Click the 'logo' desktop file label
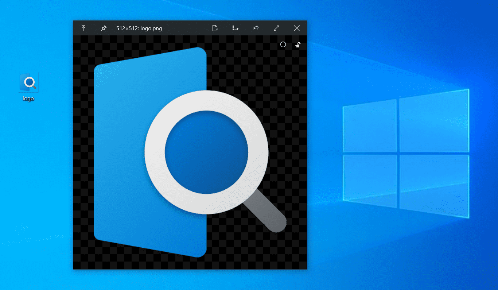The image size is (498, 290). pyautogui.click(x=28, y=98)
